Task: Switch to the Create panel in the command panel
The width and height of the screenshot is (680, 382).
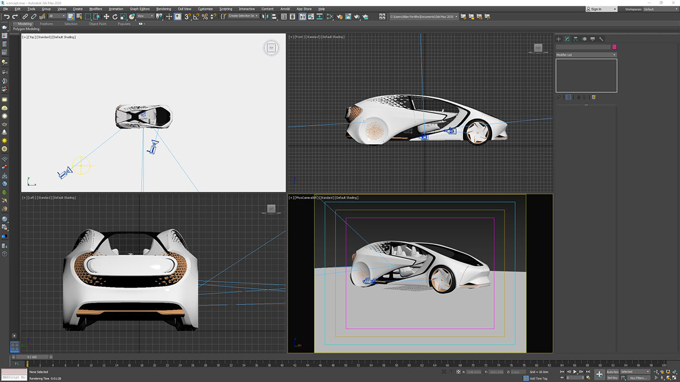Action: point(558,39)
